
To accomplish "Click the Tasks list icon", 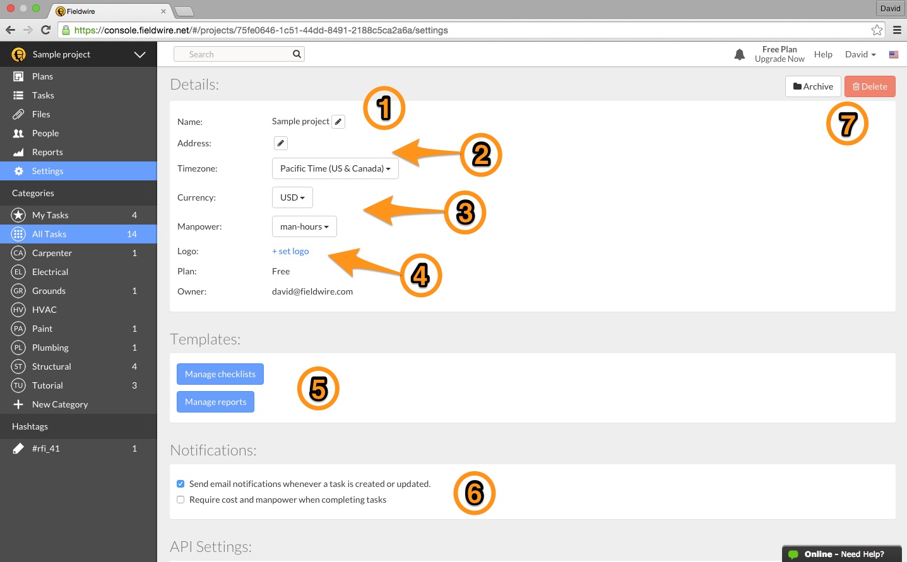I will [x=18, y=95].
